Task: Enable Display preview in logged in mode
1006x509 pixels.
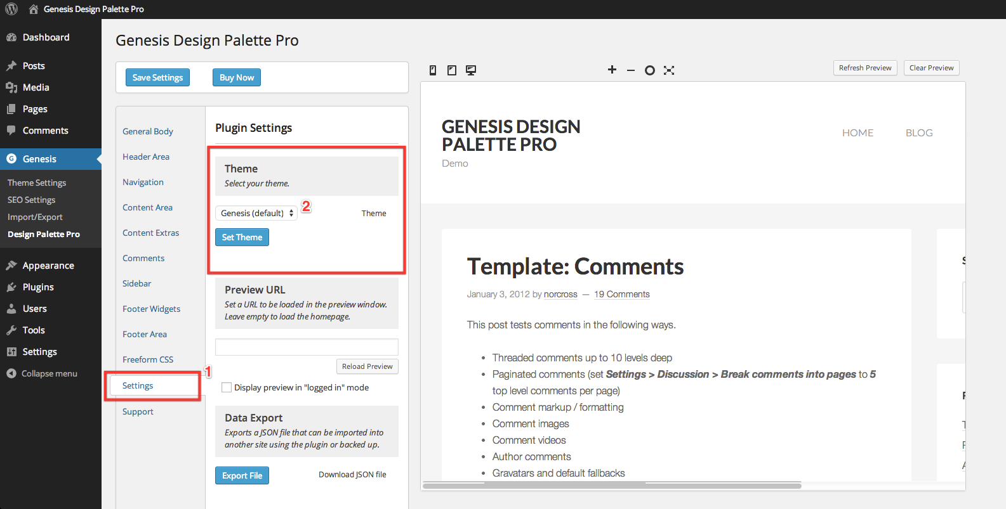Action: pyautogui.click(x=227, y=387)
